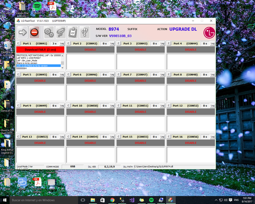The height and width of the screenshot is (204, 255).
Task: Click the Port 1 log scroll-up arrow
Action: coord(63,56)
